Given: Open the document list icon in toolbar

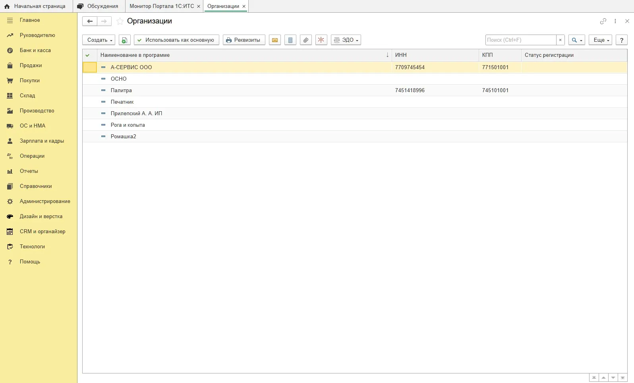Looking at the screenshot, I should tap(290, 40).
